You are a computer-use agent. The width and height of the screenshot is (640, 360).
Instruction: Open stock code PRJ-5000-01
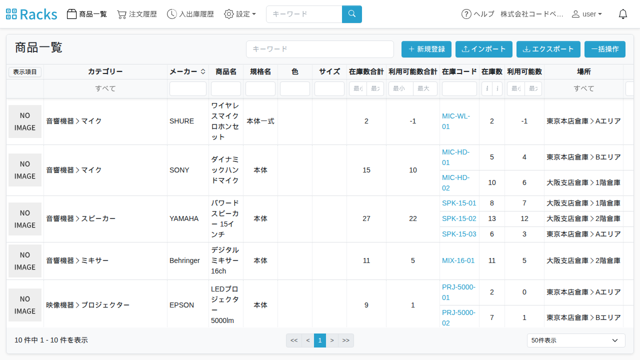point(459,292)
